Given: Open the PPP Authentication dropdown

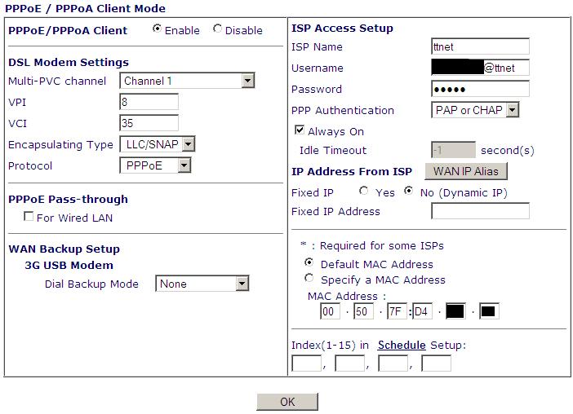Looking at the screenshot, I should 475,110.
